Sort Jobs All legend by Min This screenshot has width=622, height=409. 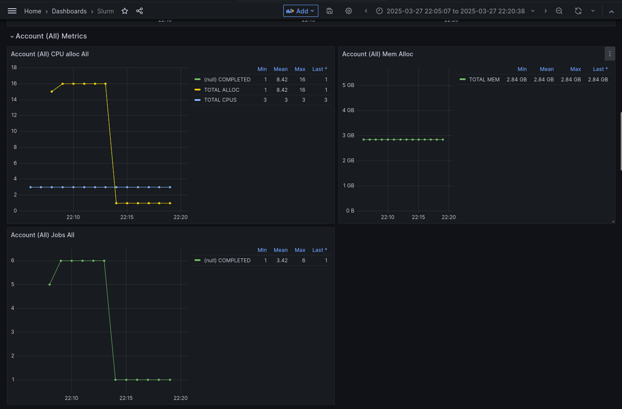(x=262, y=250)
